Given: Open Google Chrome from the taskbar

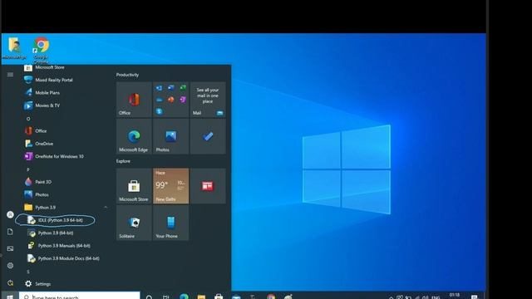Looking at the screenshot, I should [271, 297].
